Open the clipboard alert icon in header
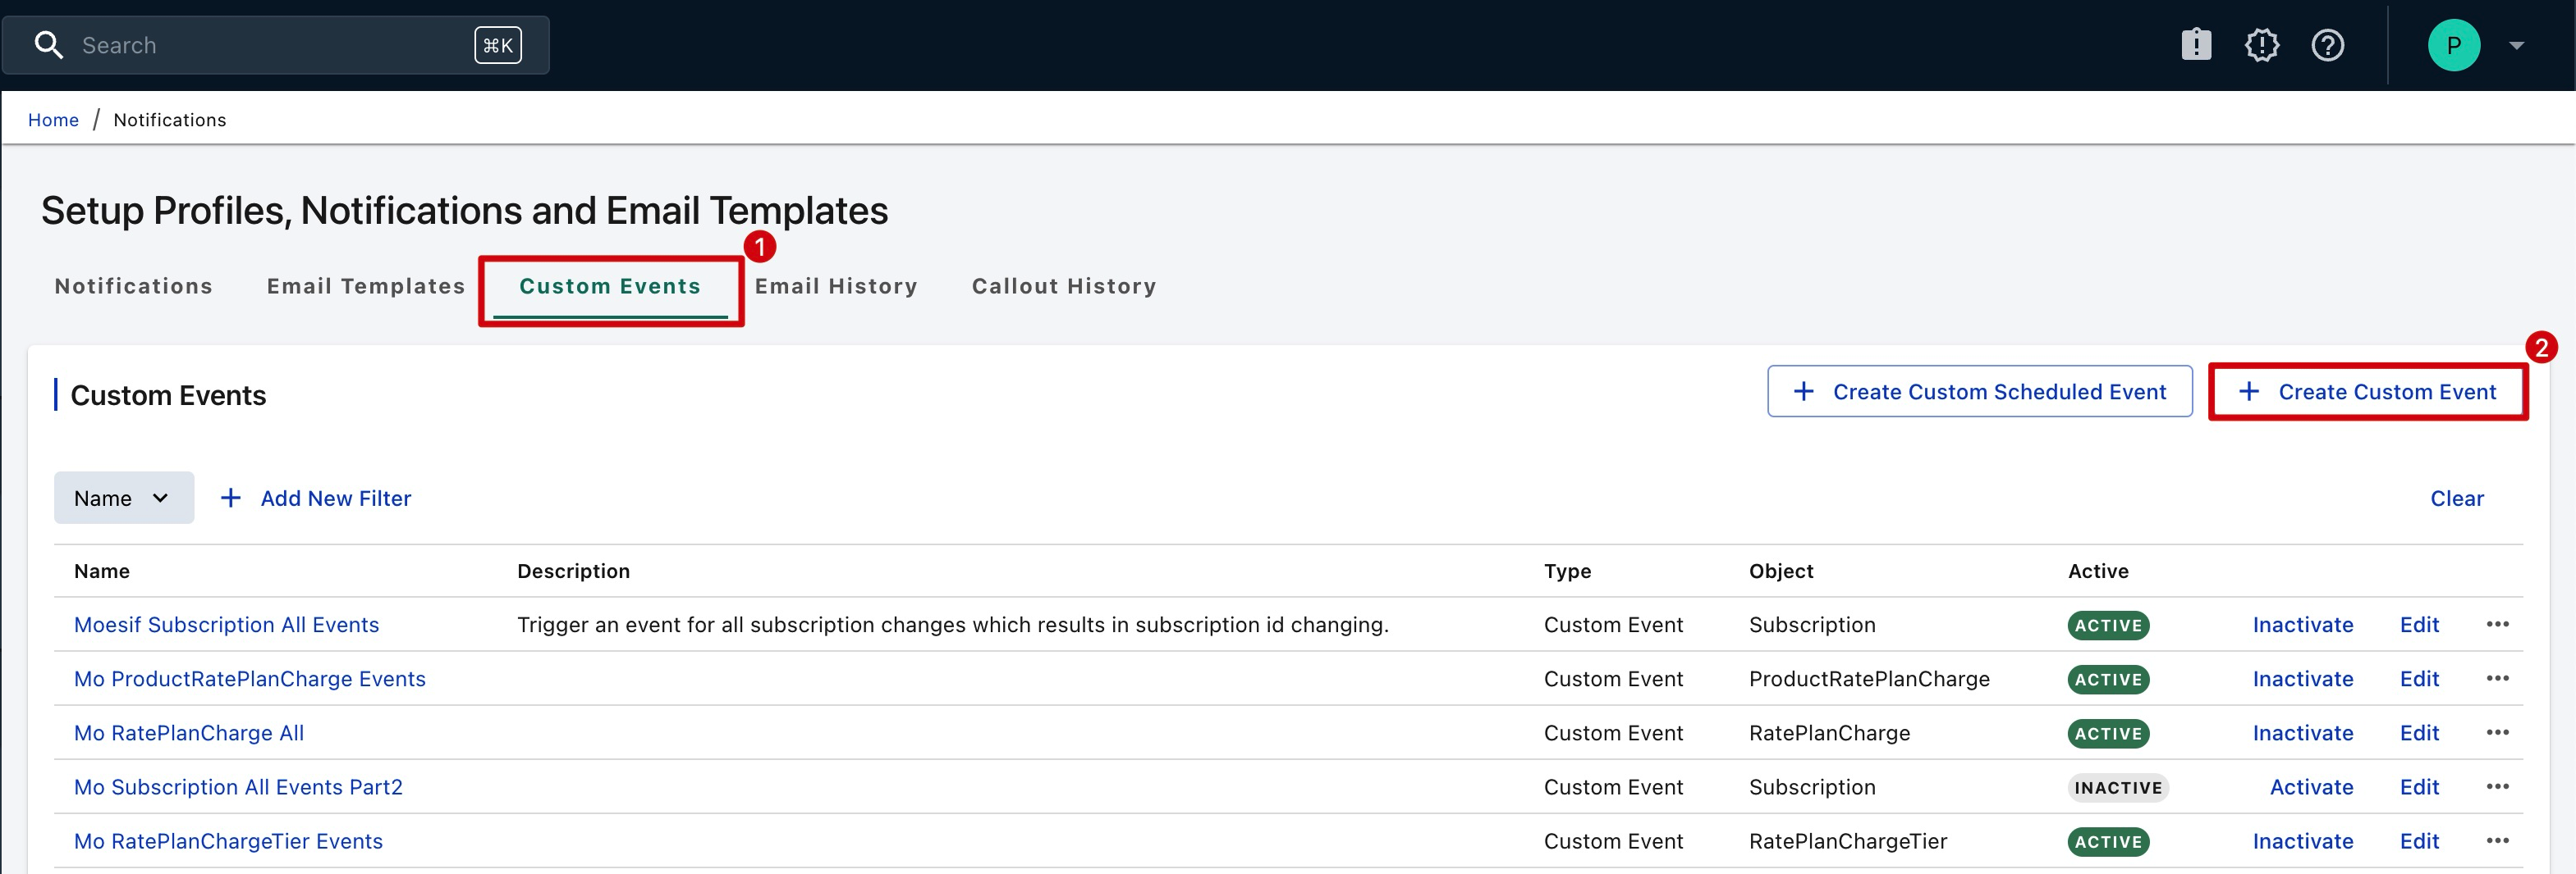Screen dimensions: 2576x874 point(2195,45)
